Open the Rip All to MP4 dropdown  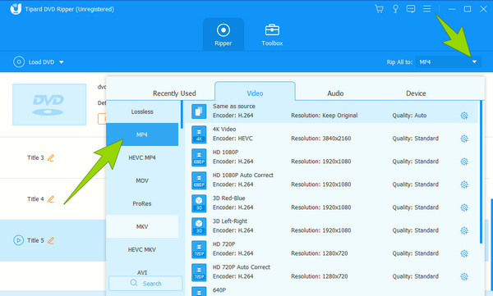(449, 62)
